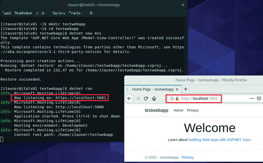Click terminal title itauser@italx01:~/testwebapp
Screen dimensions: 263x163
94,5
